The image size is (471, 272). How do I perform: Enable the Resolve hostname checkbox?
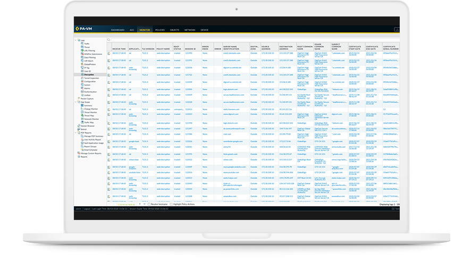coord(149,204)
